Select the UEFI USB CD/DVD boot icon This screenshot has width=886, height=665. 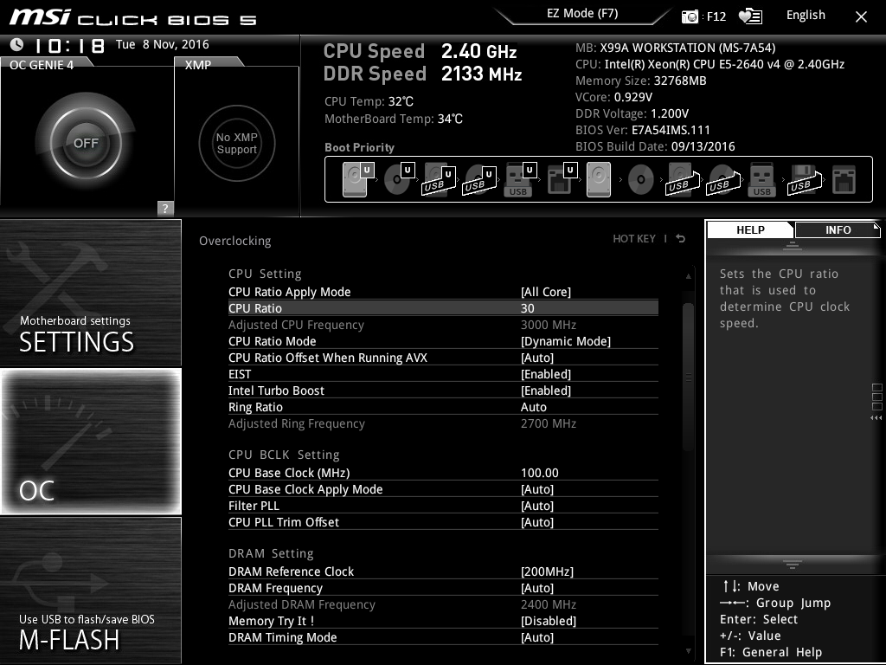tap(479, 179)
